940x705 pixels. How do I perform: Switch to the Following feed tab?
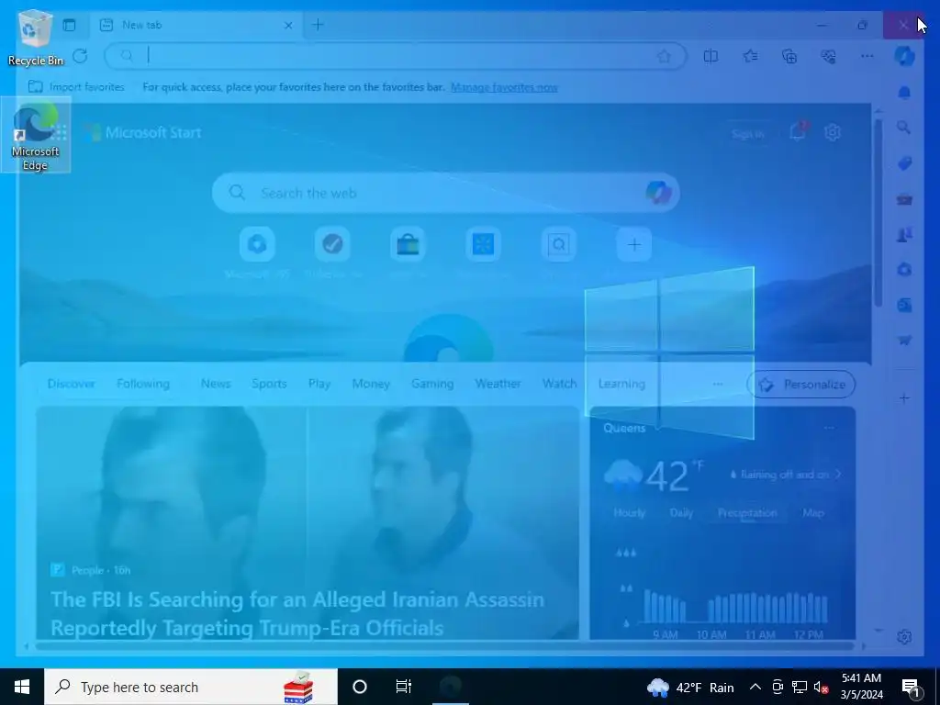143,384
